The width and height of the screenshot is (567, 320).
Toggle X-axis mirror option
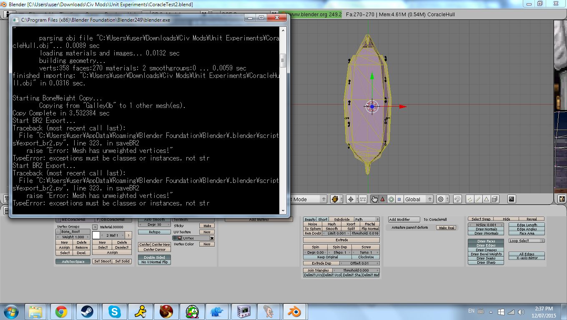527,258
